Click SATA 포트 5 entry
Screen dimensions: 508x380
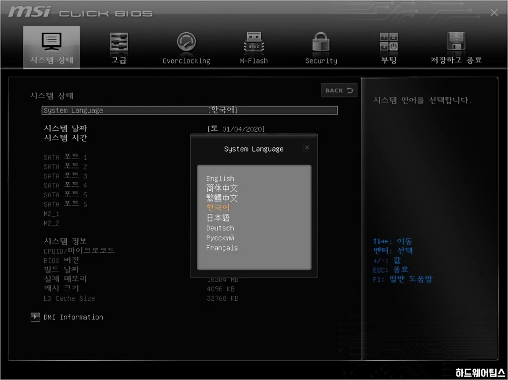click(65, 195)
